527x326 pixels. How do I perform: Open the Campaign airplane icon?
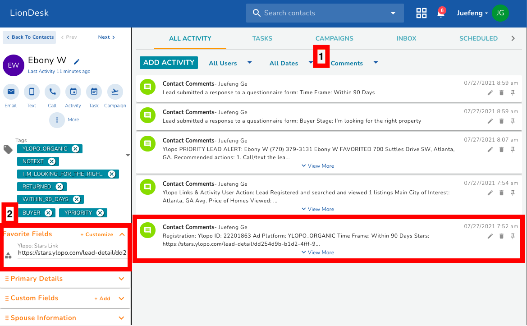115,92
